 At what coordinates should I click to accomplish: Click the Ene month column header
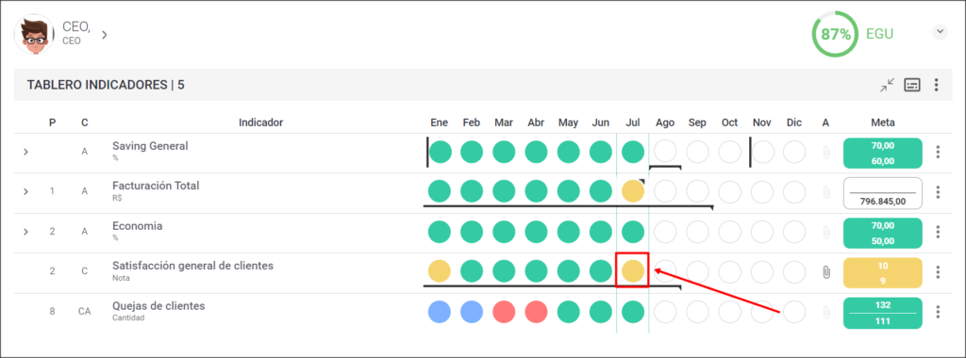coord(440,122)
